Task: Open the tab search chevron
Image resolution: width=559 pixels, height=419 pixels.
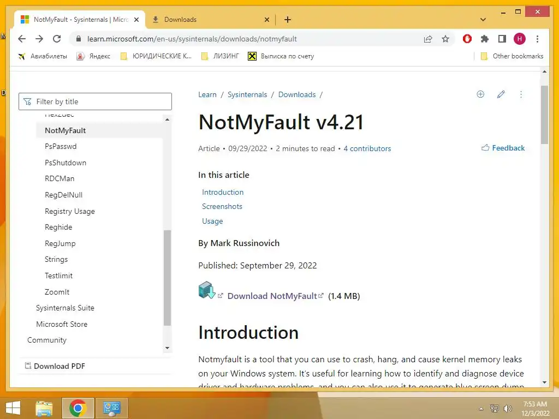Action: [x=483, y=20]
